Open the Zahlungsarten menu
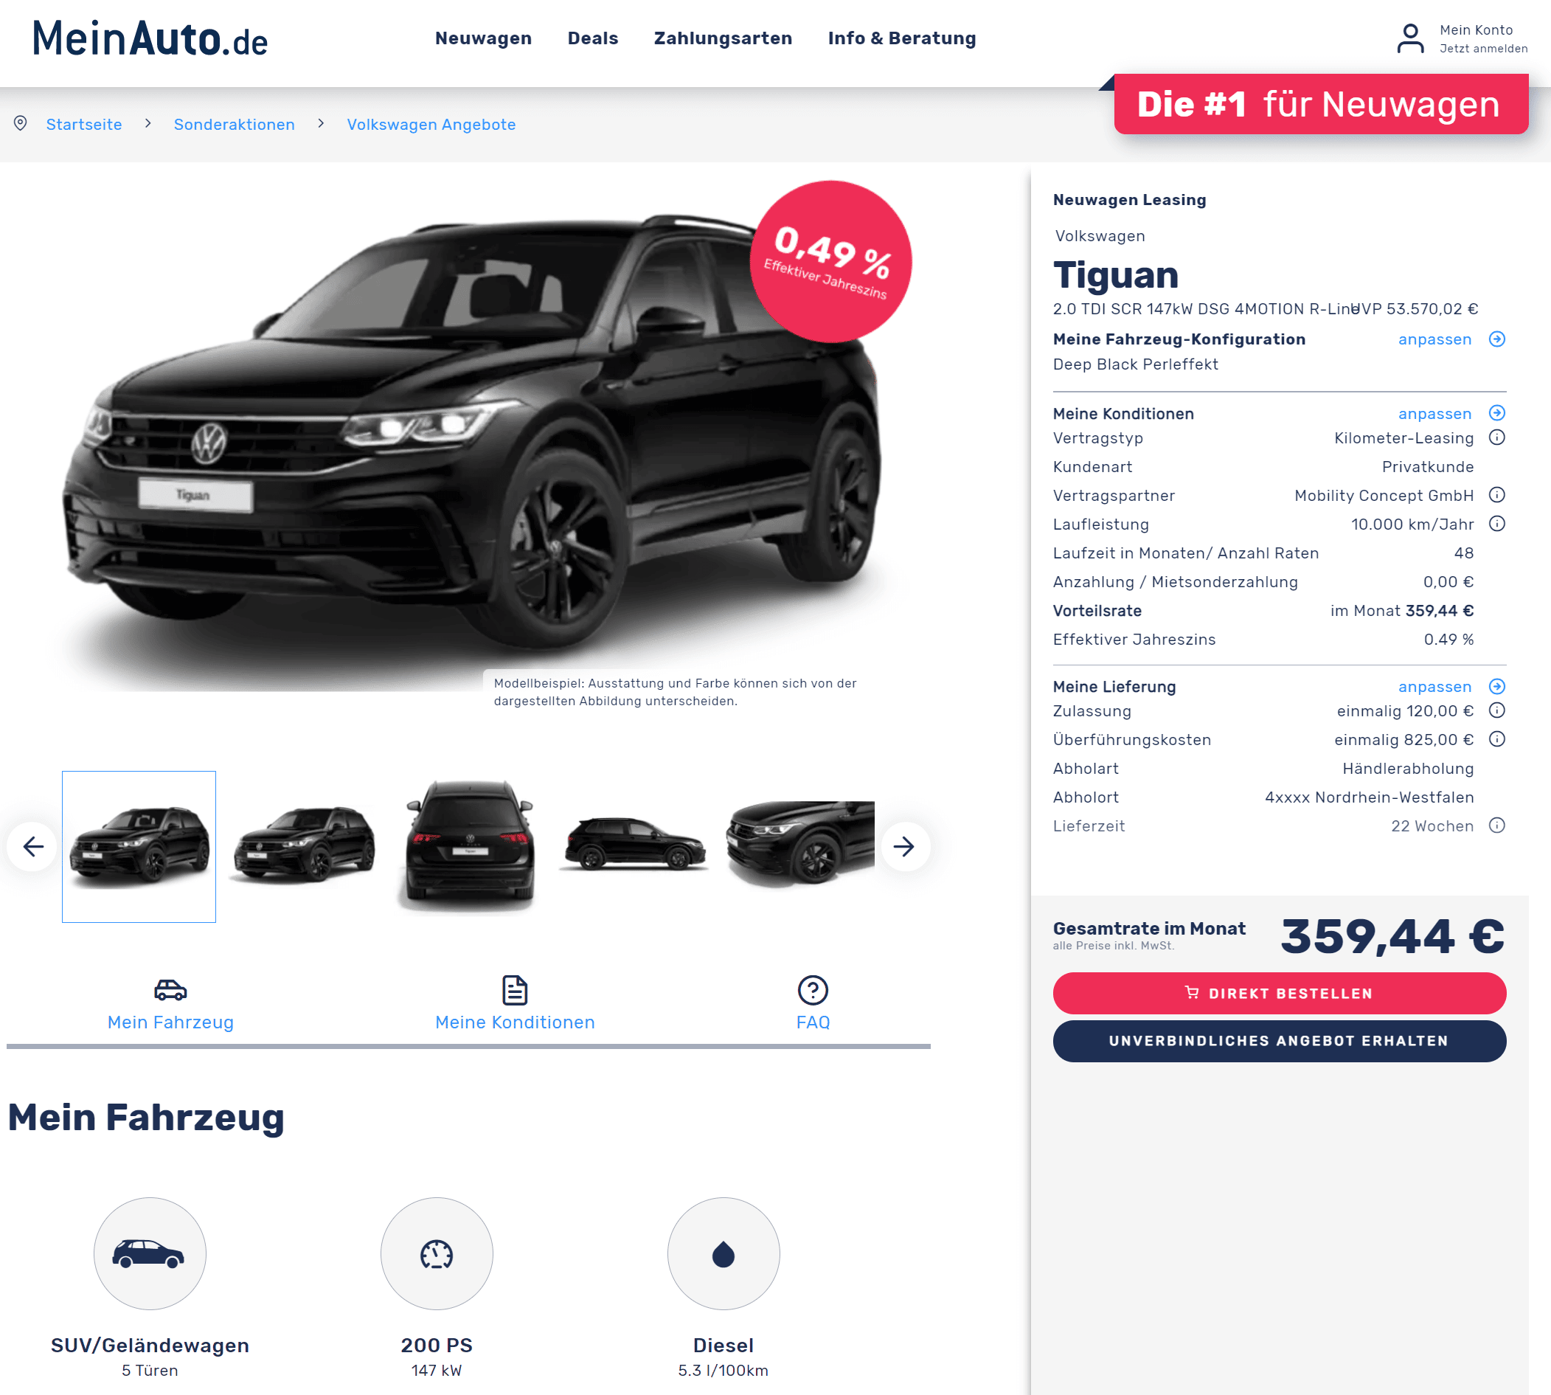Screen dimensions: 1551x1395 click(723, 38)
